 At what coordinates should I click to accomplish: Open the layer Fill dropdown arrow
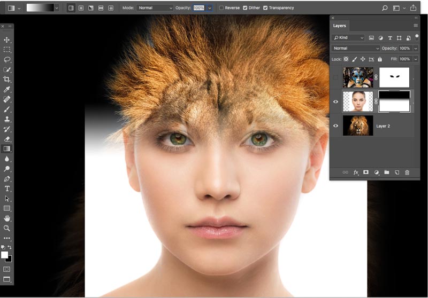coord(416,59)
